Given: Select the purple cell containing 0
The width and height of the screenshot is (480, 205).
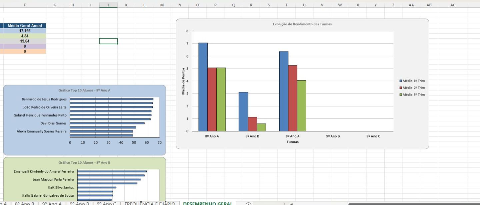Looking at the screenshot, I should (25, 46).
